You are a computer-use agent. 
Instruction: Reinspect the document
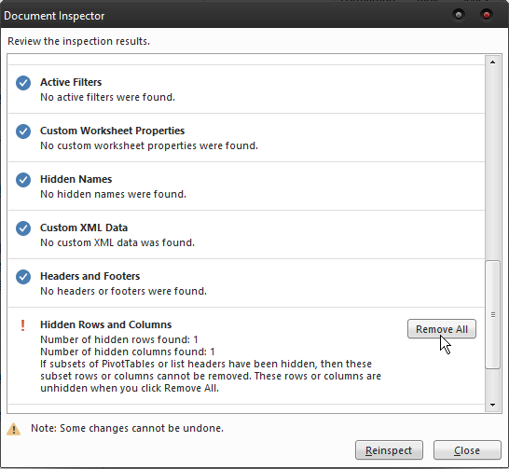[x=389, y=450]
